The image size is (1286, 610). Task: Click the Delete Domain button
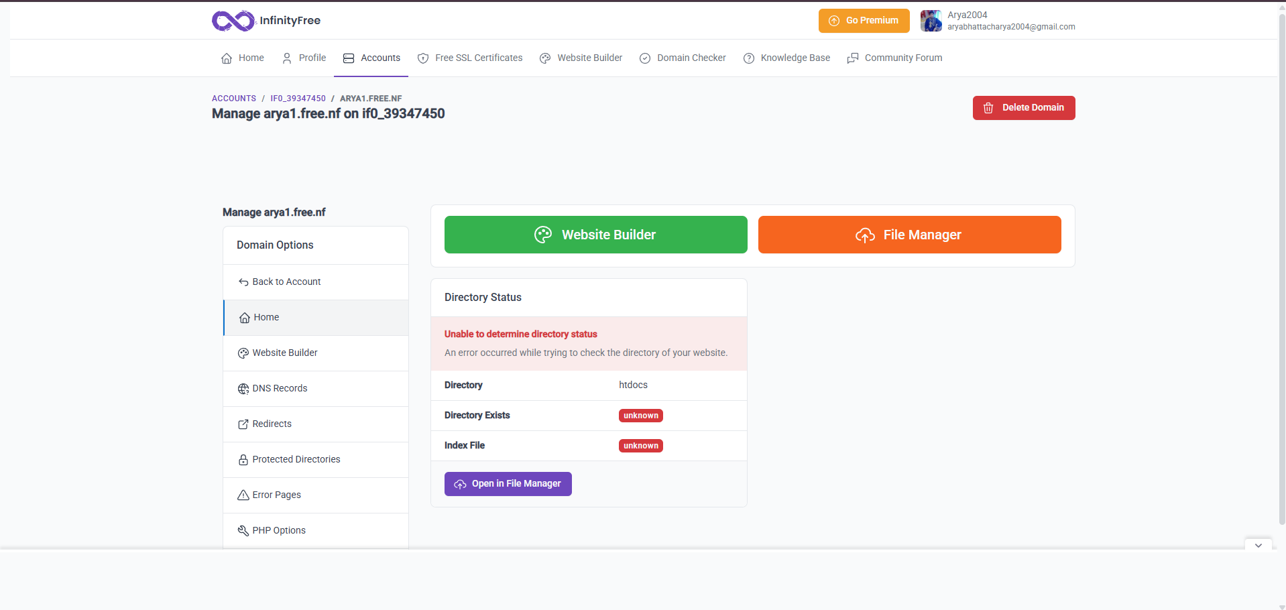click(1024, 108)
